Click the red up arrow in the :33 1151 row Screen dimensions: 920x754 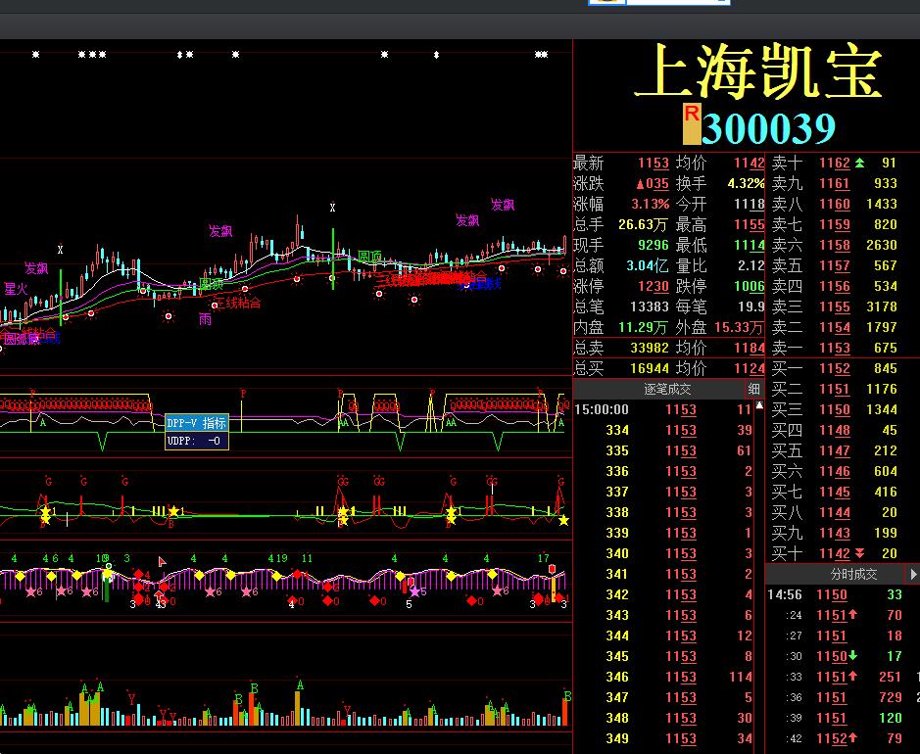pyautogui.click(x=852, y=676)
